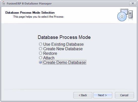Click the Database Process Mode Selection header title
The image size is (138, 102).
click(x=30, y=13)
